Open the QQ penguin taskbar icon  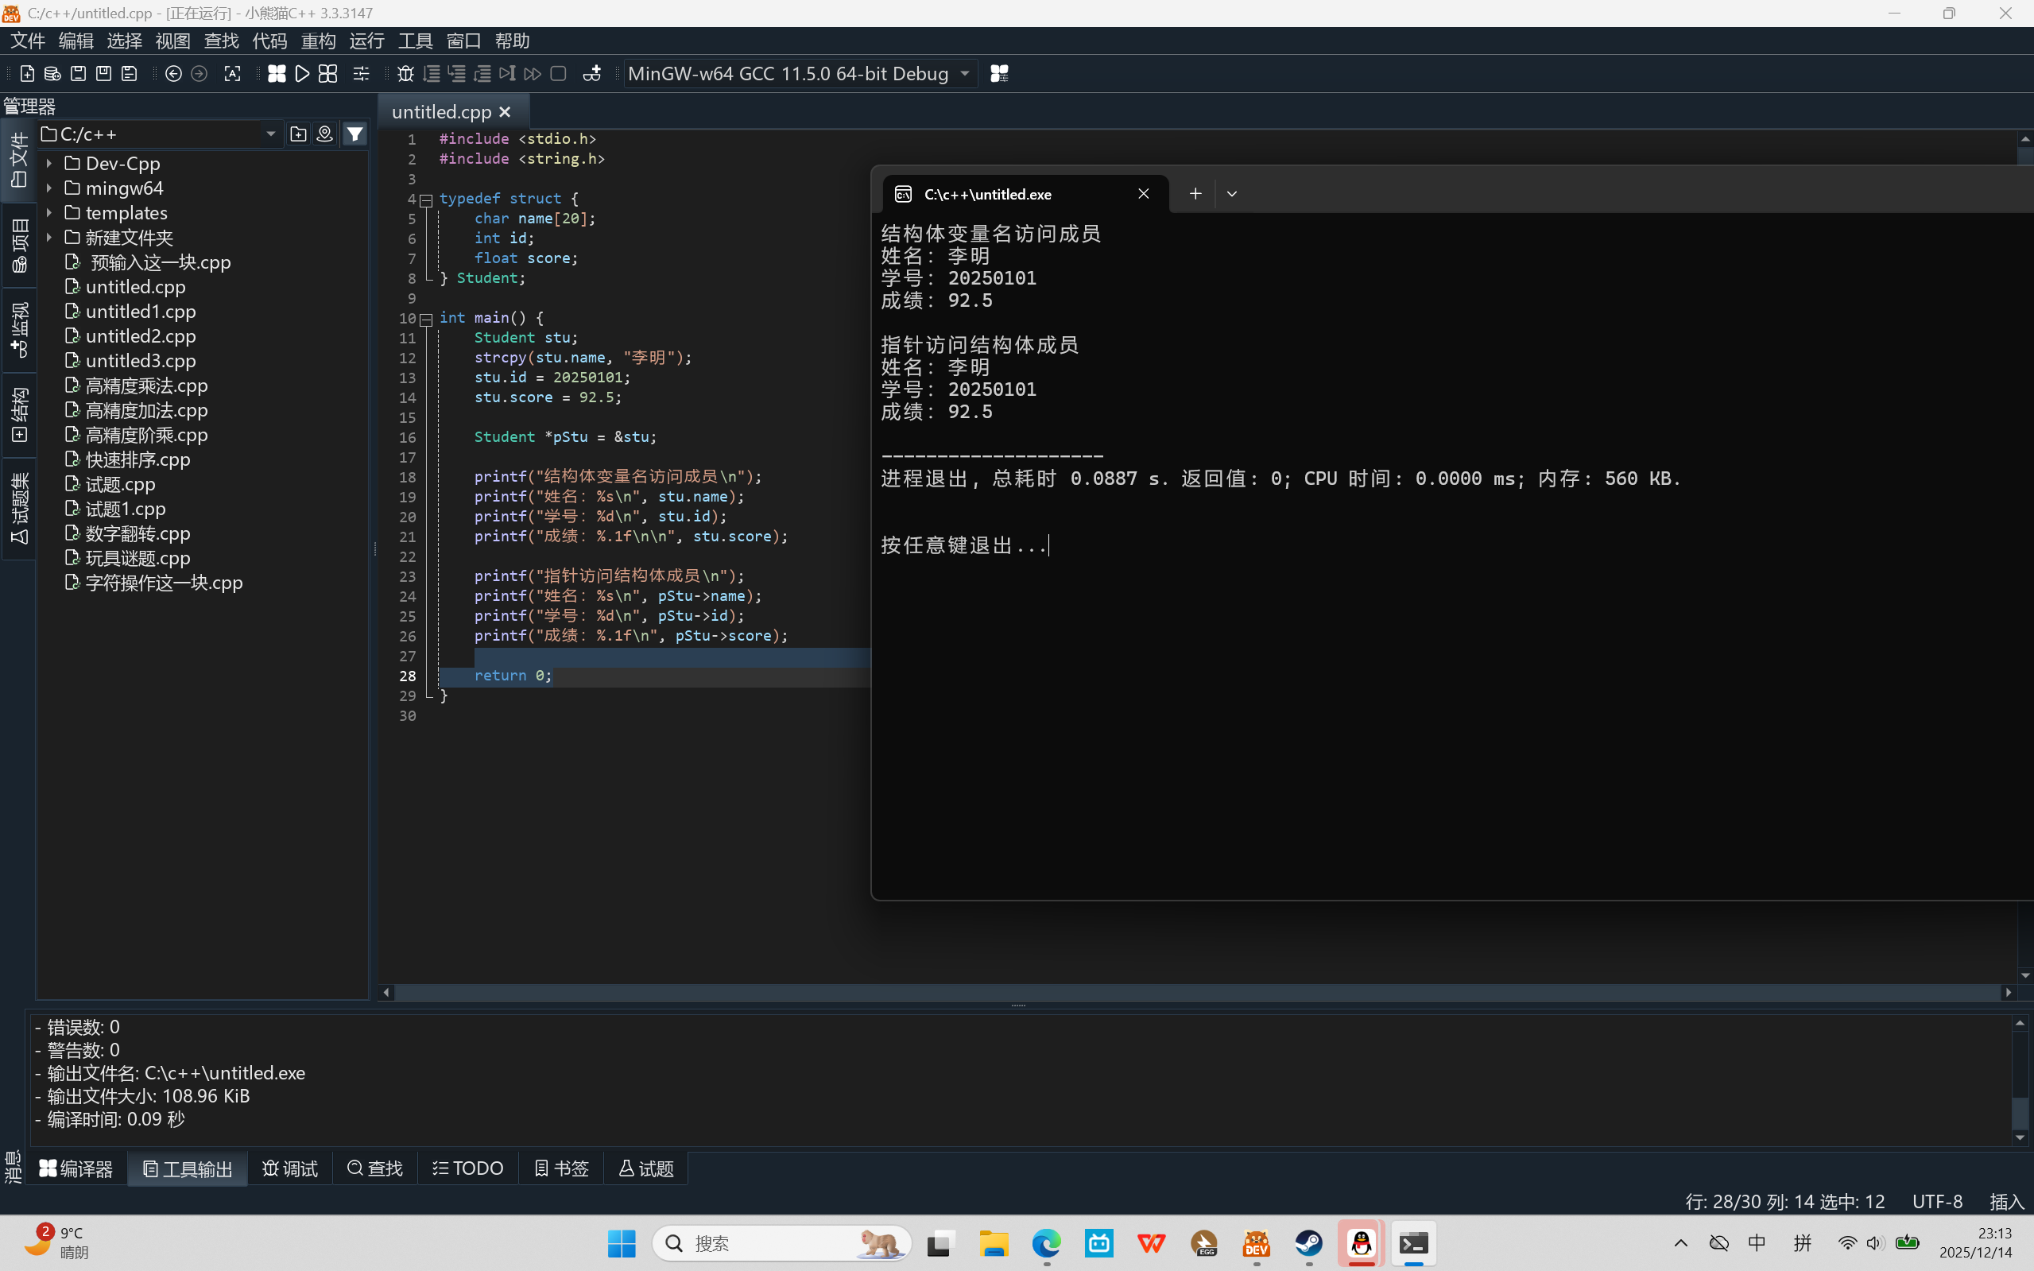coord(1361,1242)
